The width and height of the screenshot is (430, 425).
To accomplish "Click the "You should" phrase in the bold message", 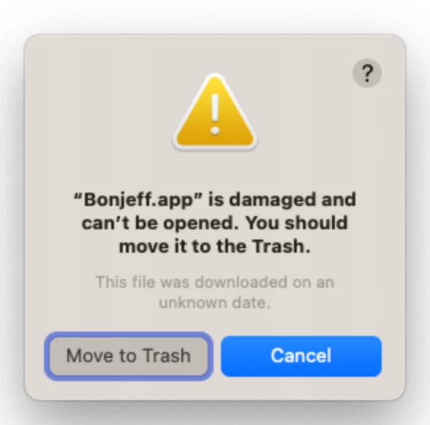I will pos(296,223).
